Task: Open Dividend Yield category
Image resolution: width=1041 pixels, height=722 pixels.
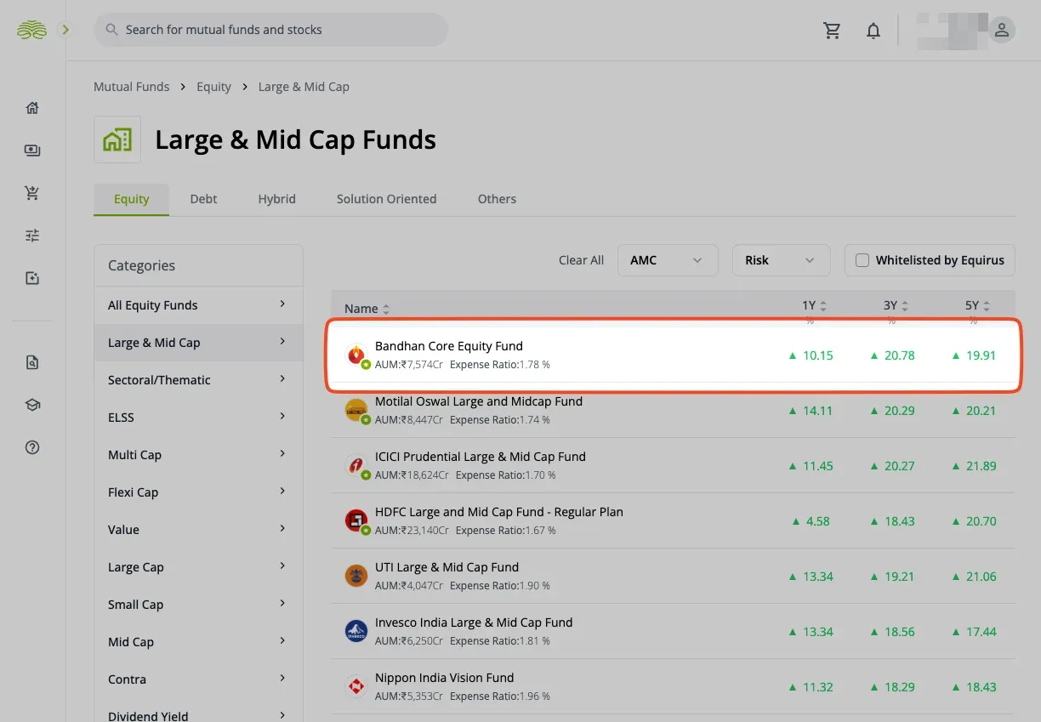Action: click(x=198, y=712)
